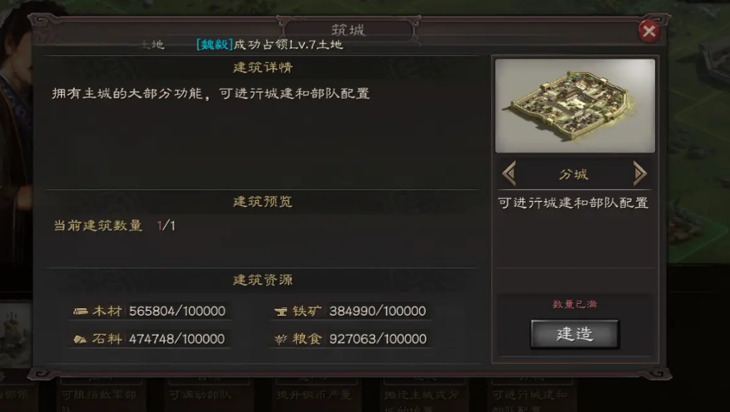Show previous building type with left arrow
Image resolution: width=730 pixels, height=412 pixels.
coord(509,174)
